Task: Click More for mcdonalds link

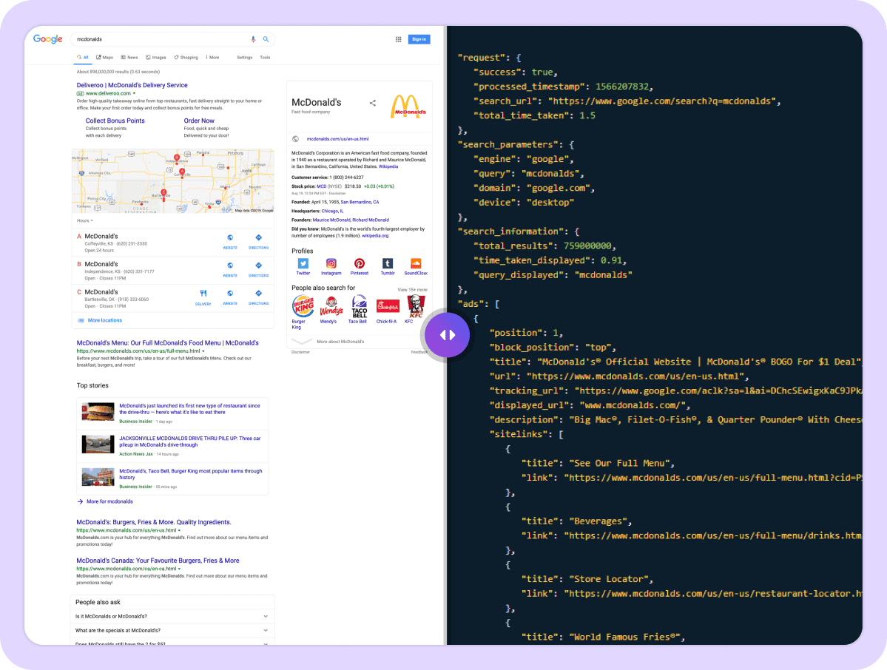Action: (109, 501)
